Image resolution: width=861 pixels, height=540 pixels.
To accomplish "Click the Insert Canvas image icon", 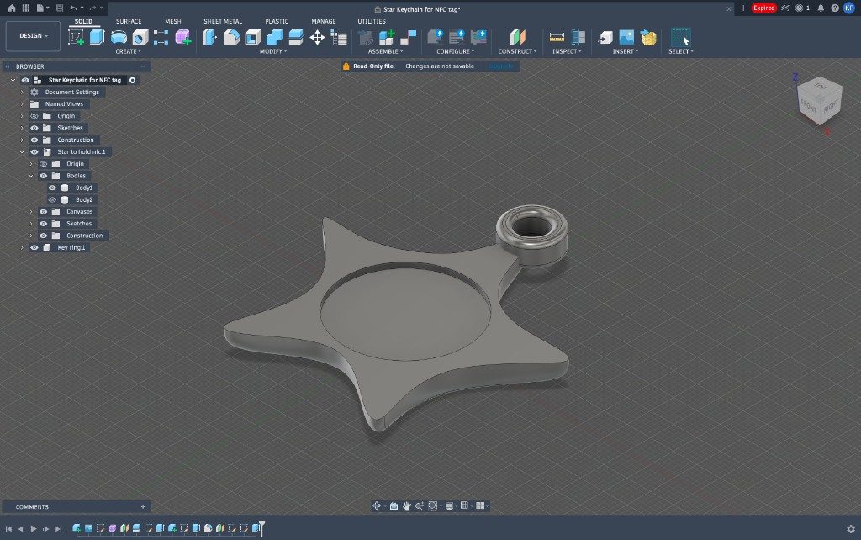I will 626,37.
